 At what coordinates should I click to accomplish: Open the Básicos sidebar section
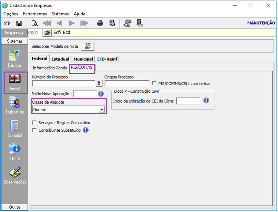[x=15, y=59]
